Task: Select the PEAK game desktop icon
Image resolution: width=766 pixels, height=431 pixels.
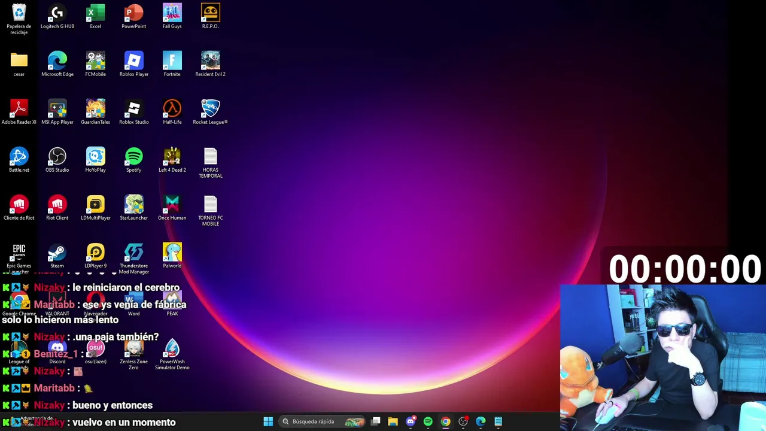Action: (172, 304)
